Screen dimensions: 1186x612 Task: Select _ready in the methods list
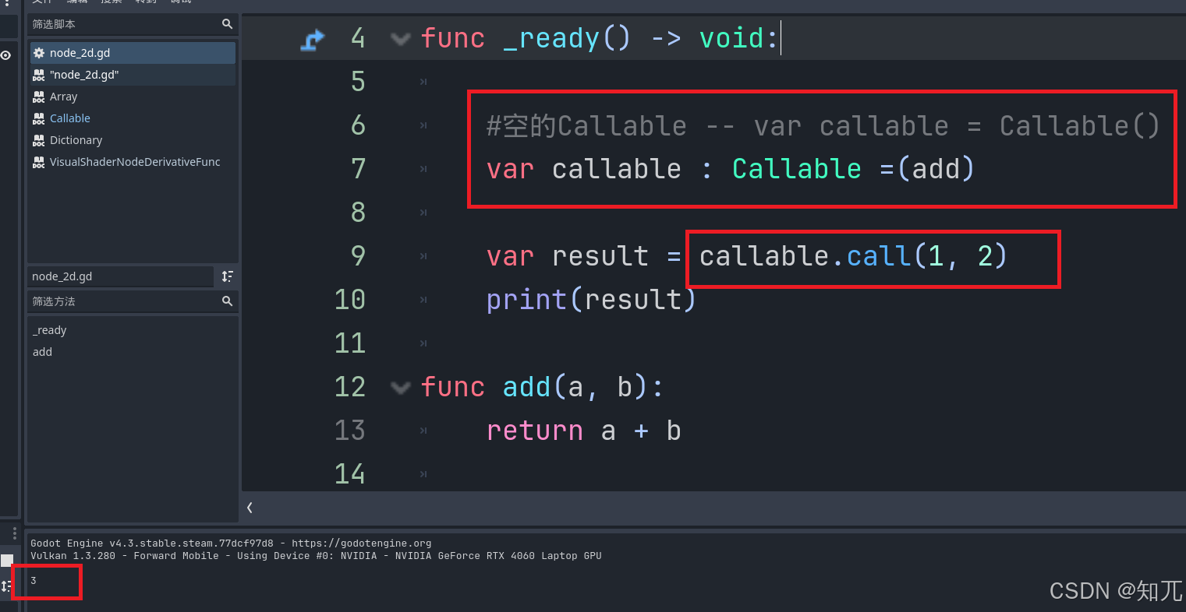(49, 329)
